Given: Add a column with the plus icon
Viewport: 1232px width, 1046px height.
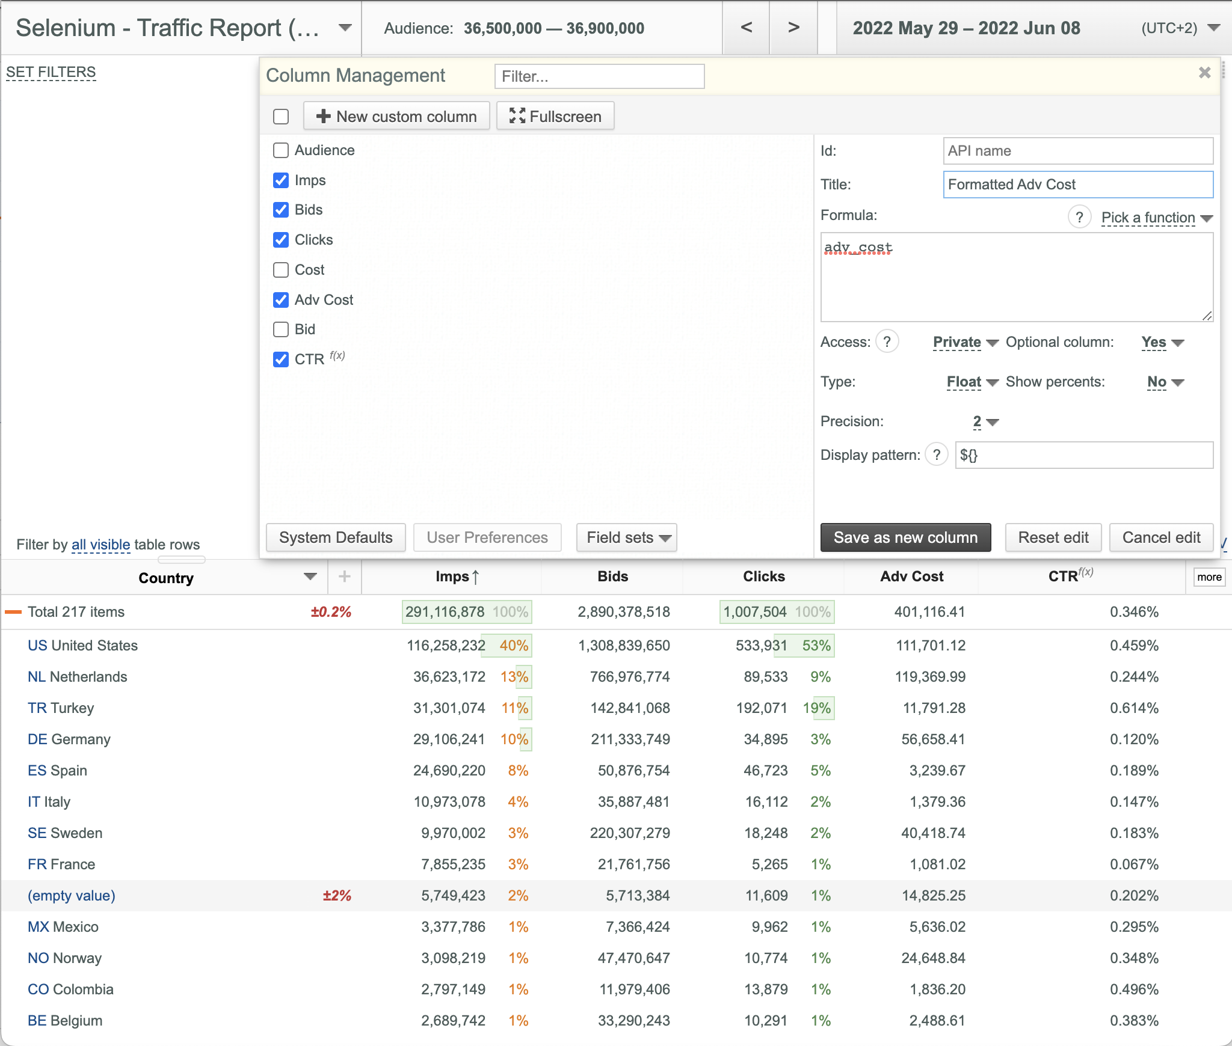Looking at the screenshot, I should click(x=345, y=577).
